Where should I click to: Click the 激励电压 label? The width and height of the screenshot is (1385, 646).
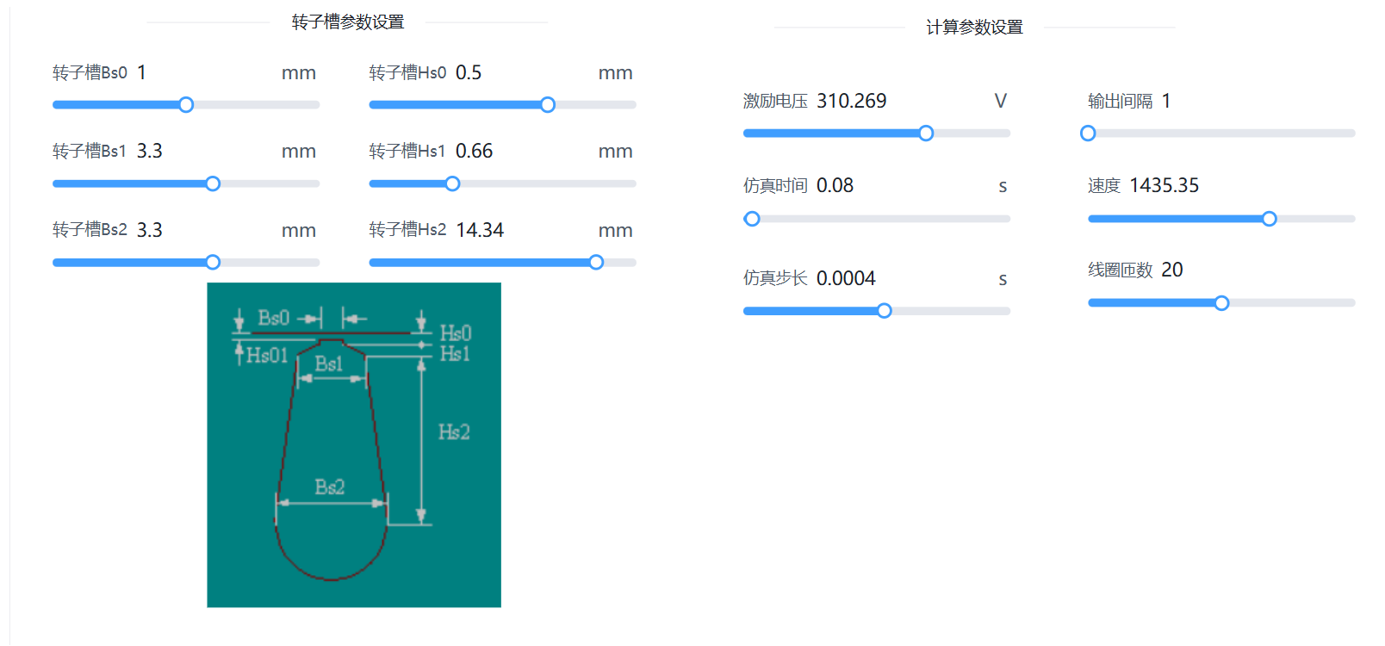pyautogui.click(x=775, y=102)
